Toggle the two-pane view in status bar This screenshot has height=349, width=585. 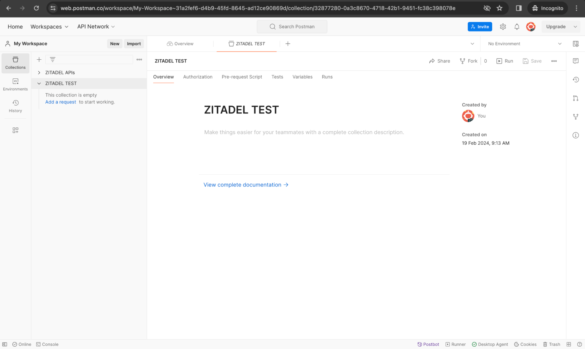point(569,344)
